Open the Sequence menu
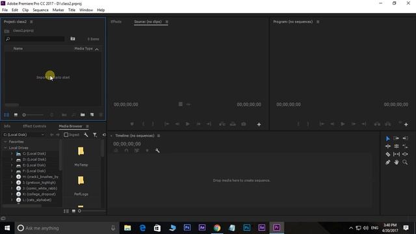This screenshot has height=234, width=416. click(40, 10)
